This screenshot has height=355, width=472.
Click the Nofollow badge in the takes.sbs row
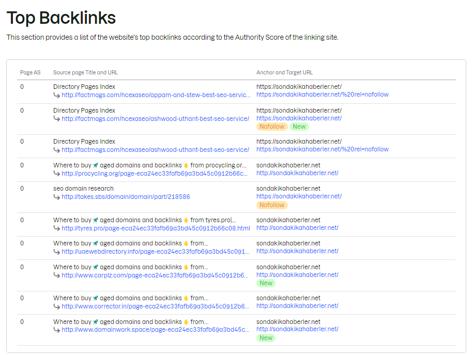[x=272, y=205]
